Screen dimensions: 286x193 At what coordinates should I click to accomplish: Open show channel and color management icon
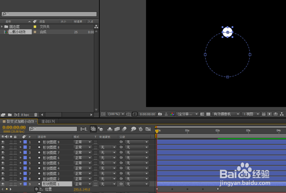(172, 114)
